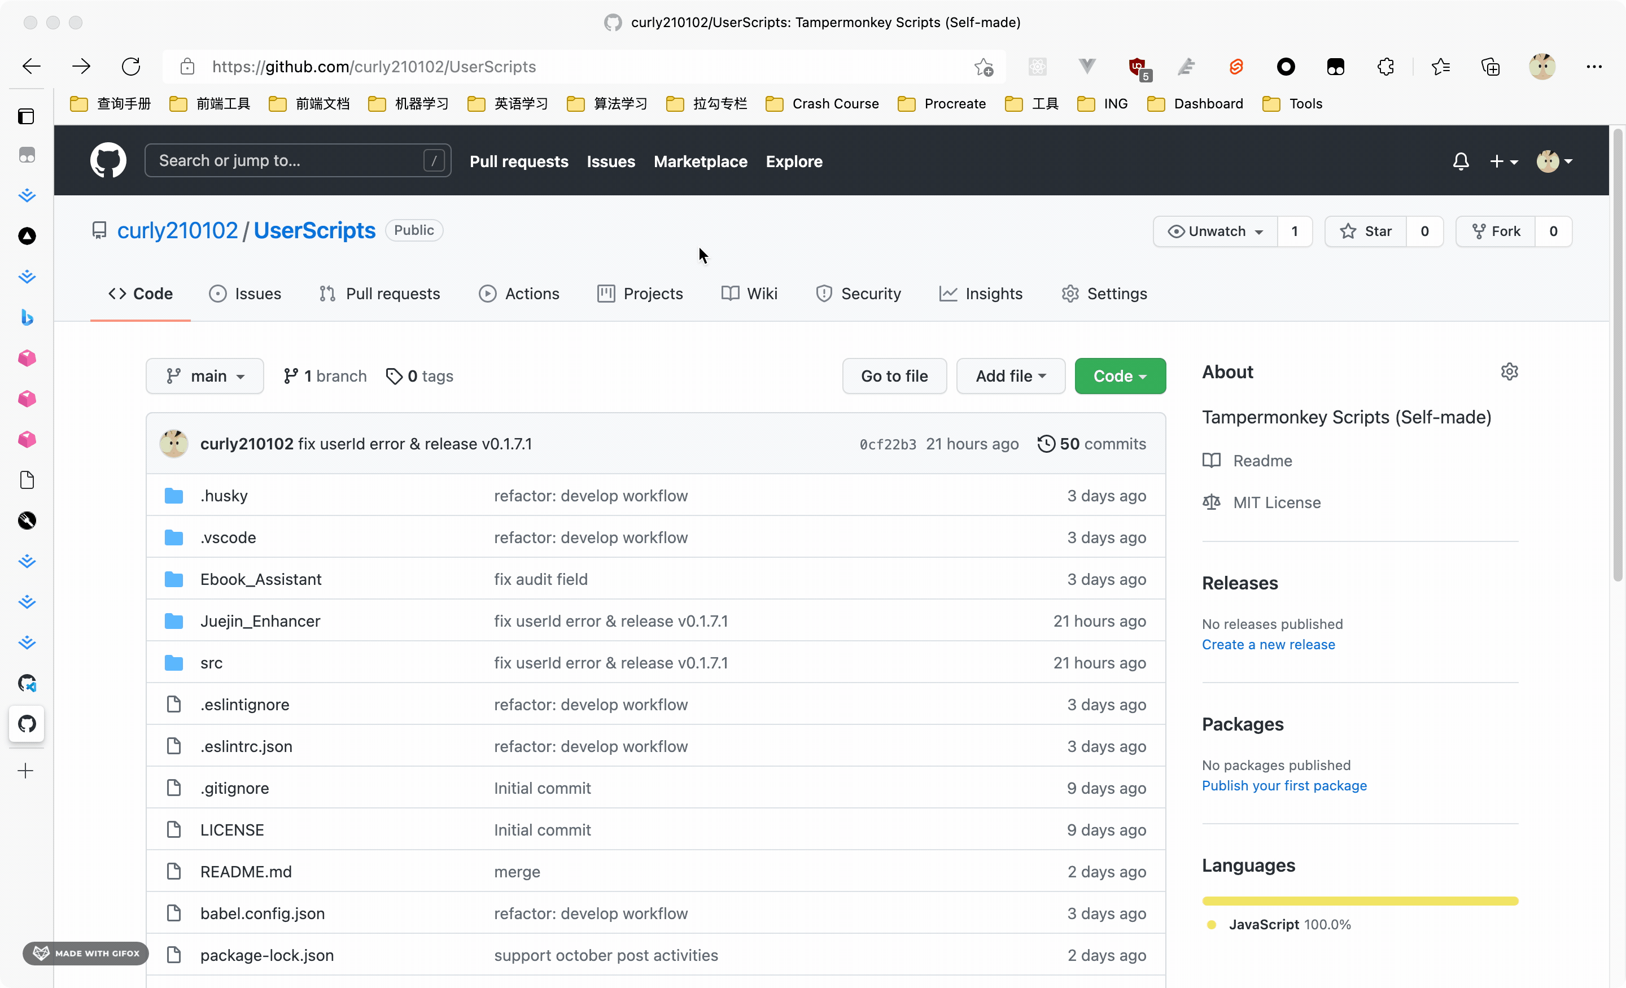Open the Insights tab
1626x988 pixels.
(x=981, y=294)
